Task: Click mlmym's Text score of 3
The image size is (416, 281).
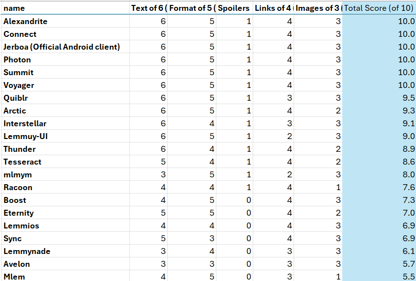Action: point(149,174)
